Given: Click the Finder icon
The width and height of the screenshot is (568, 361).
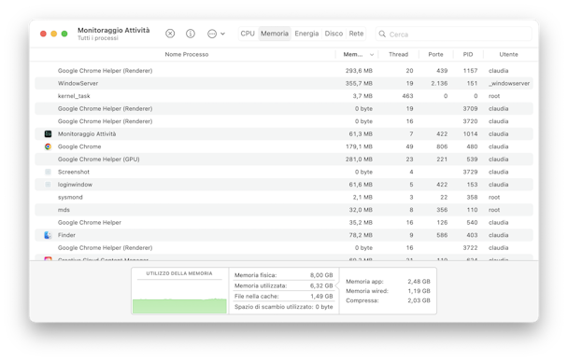Looking at the screenshot, I should click(x=48, y=235).
